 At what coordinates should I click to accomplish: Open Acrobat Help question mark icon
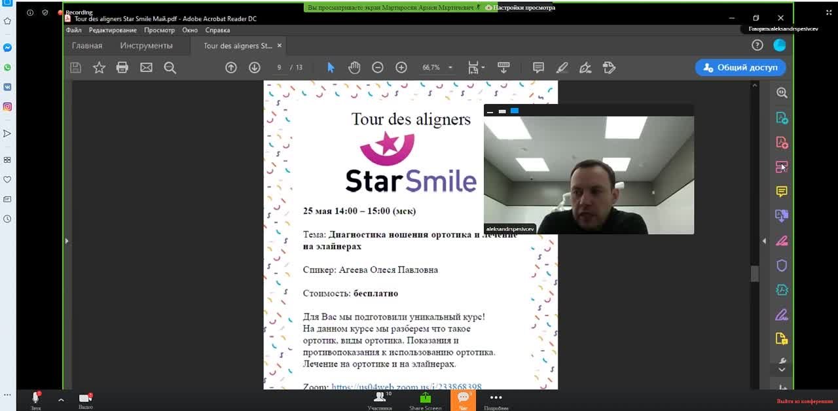757,45
